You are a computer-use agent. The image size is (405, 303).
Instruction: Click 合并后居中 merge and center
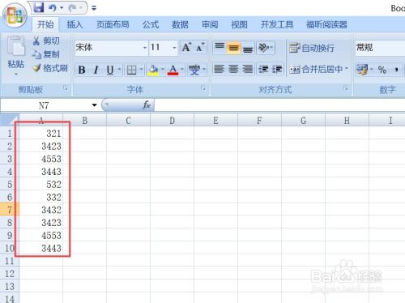pyautogui.click(x=316, y=70)
